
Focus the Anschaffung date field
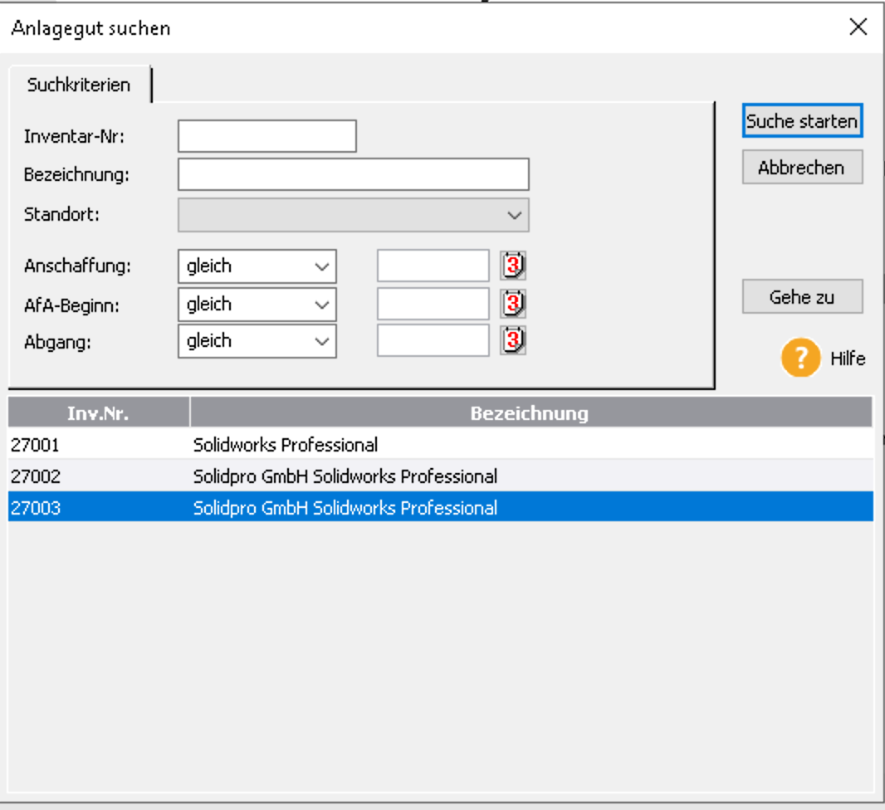[433, 266]
